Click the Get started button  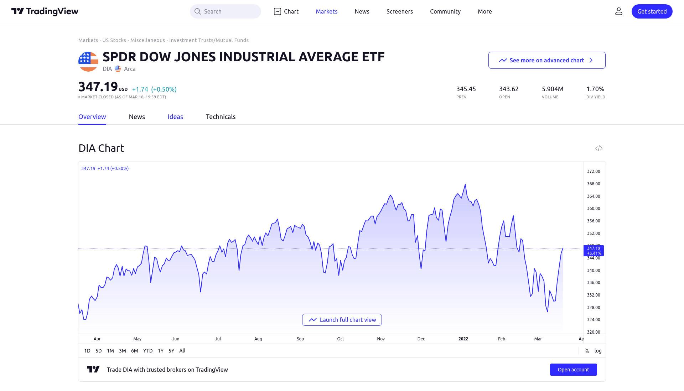click(652, 11)
